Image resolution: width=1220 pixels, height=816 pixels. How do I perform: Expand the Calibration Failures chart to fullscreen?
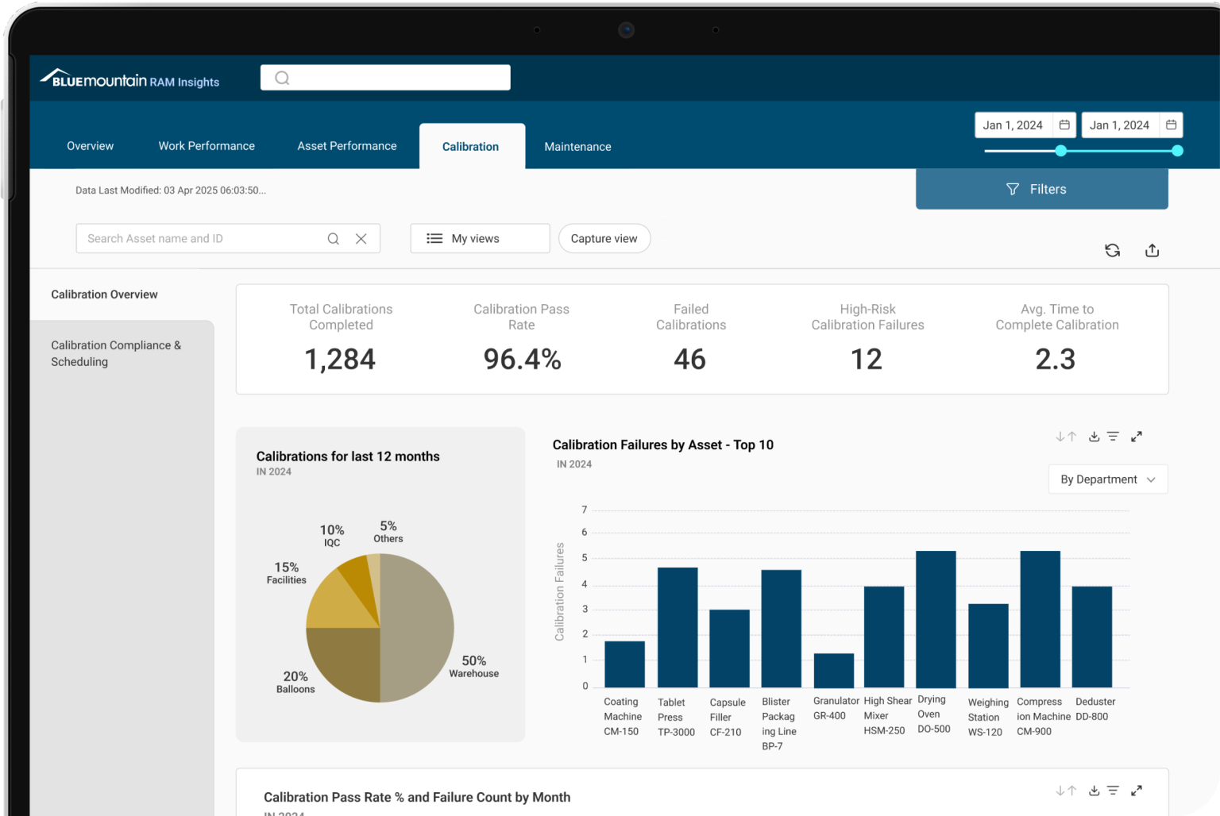(x=1136, y=436)
